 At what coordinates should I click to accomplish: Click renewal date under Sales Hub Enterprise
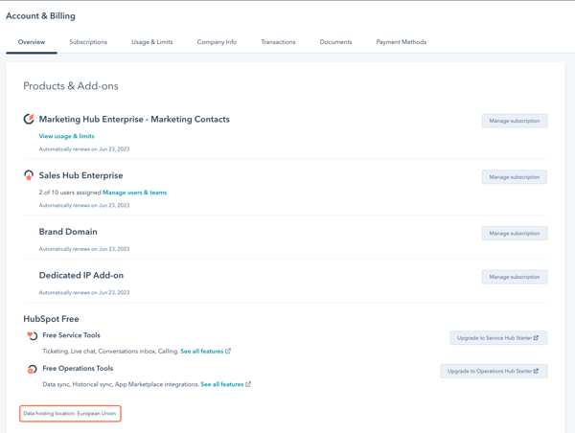click(x=84, y=205)
